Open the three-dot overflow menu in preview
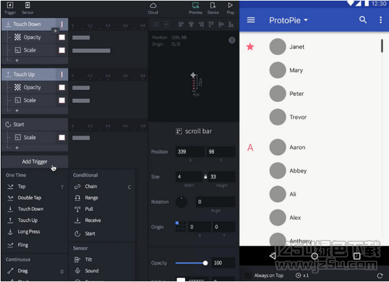 pos(381,20)
